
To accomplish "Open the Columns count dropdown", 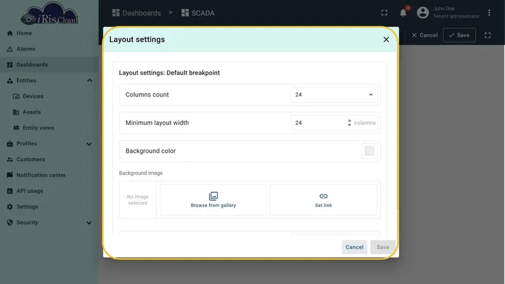I will click(334, 95).
